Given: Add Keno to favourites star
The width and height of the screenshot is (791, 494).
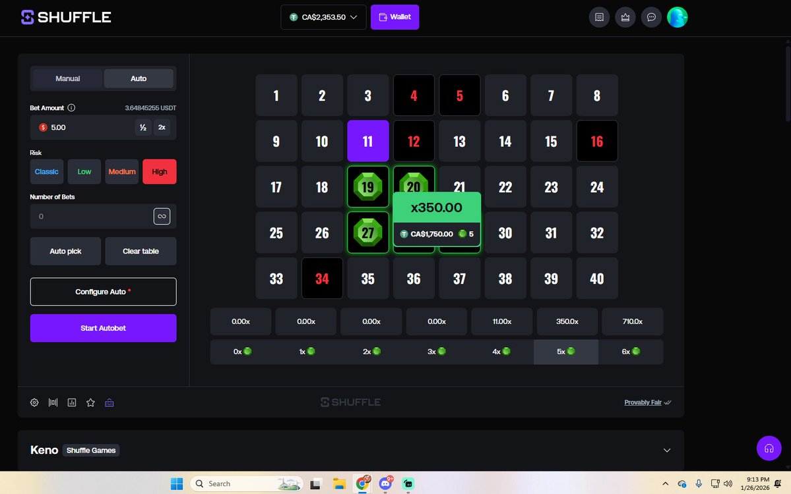Looking at the screenshot, I should (x=90, y=402).
